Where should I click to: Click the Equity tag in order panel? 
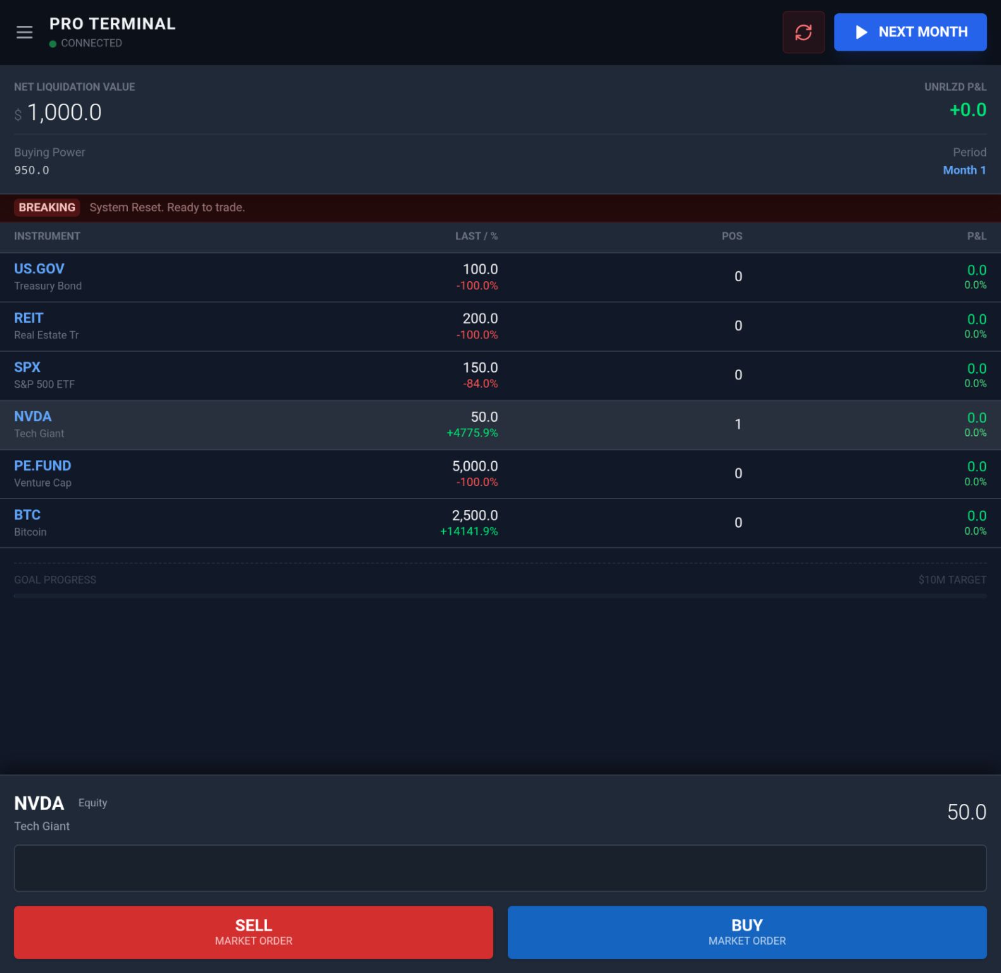click(x=93, y=803)
